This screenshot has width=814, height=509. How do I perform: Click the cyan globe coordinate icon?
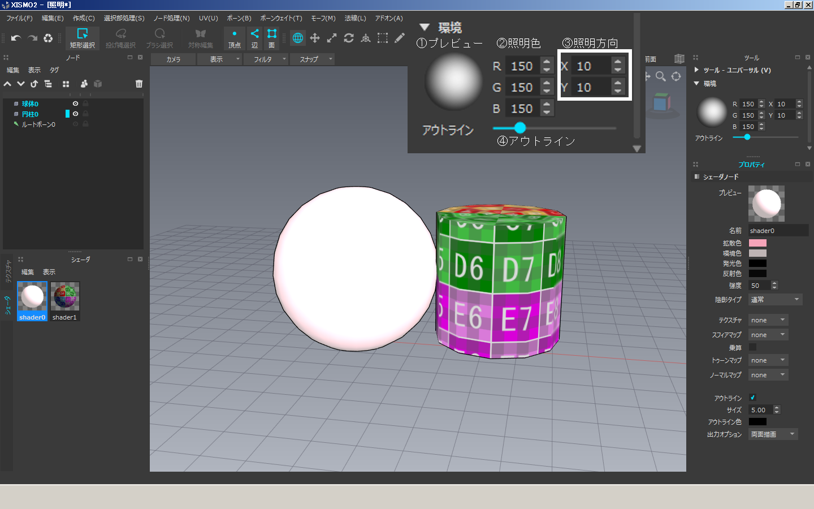[x=298, y=38]
